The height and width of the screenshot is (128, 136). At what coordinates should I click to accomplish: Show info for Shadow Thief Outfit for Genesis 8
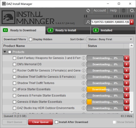point(84,77)
